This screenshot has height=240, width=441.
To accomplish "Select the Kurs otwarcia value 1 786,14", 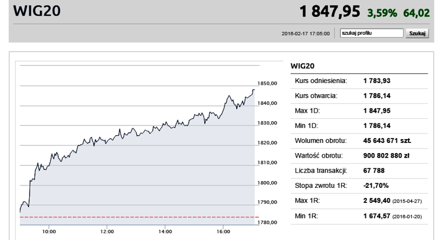I will pos(377,96).
